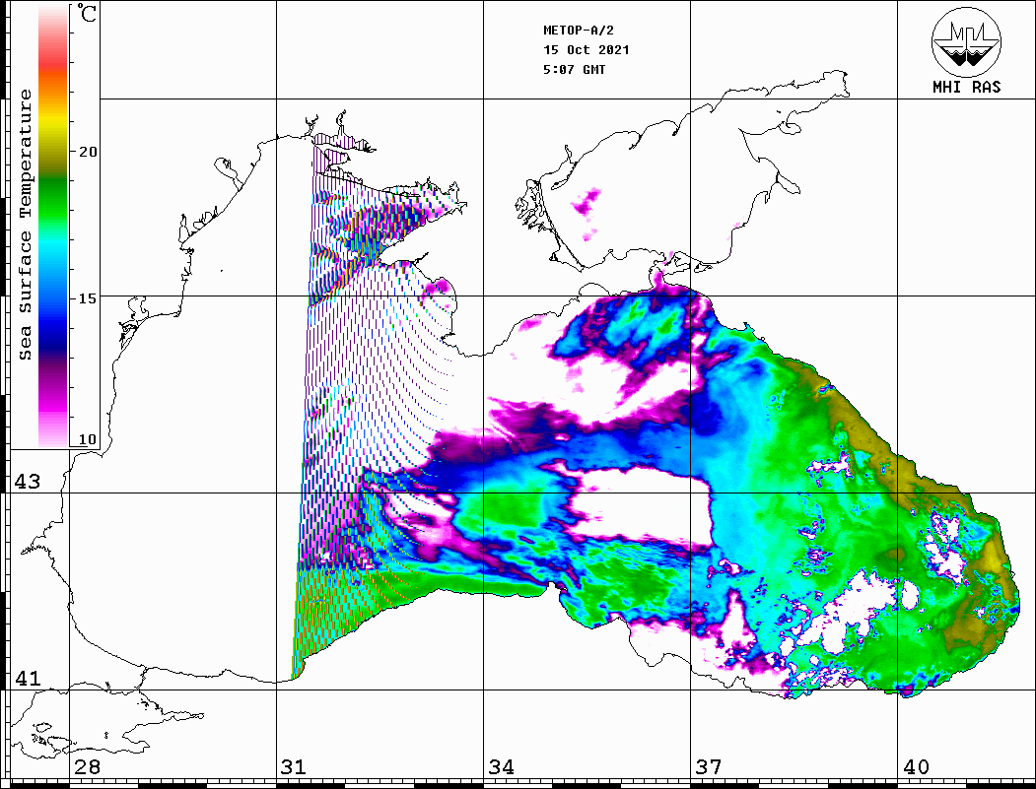This screenshot has height=789, width=1036.
Task: Click the temperature color scale bar
Action: click(x=53, y=226)
